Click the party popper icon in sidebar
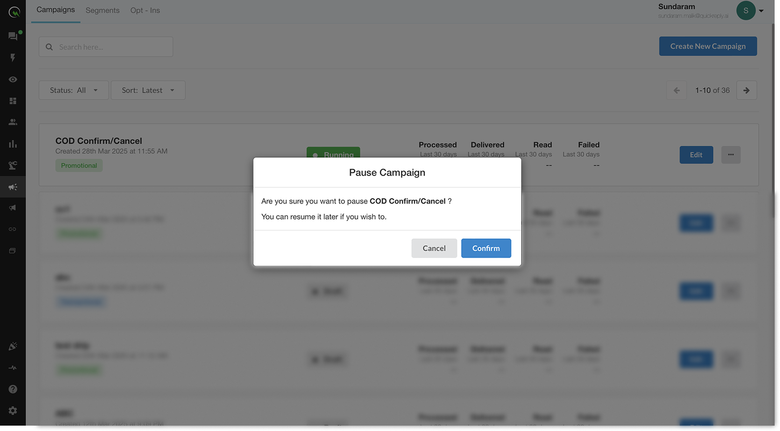 pyautogui.click(x=13, y=347)
